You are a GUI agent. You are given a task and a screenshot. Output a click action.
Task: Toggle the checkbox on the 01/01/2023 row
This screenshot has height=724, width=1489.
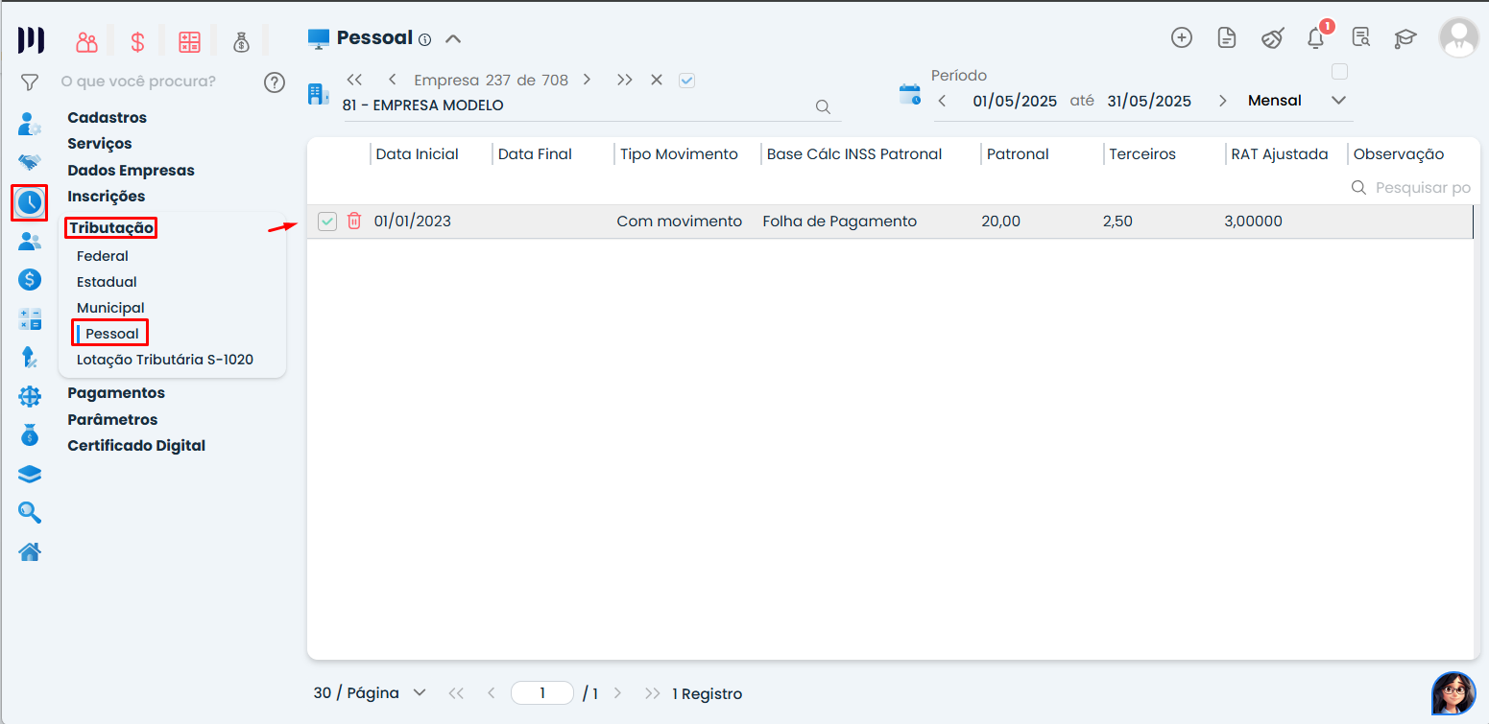click(327, 222)
